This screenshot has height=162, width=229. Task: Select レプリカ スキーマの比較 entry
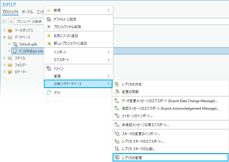[x=171, y=149]
